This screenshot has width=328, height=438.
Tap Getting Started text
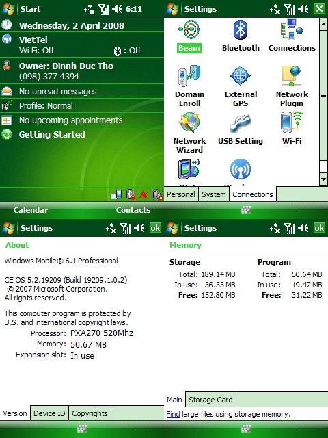[52, 134]
